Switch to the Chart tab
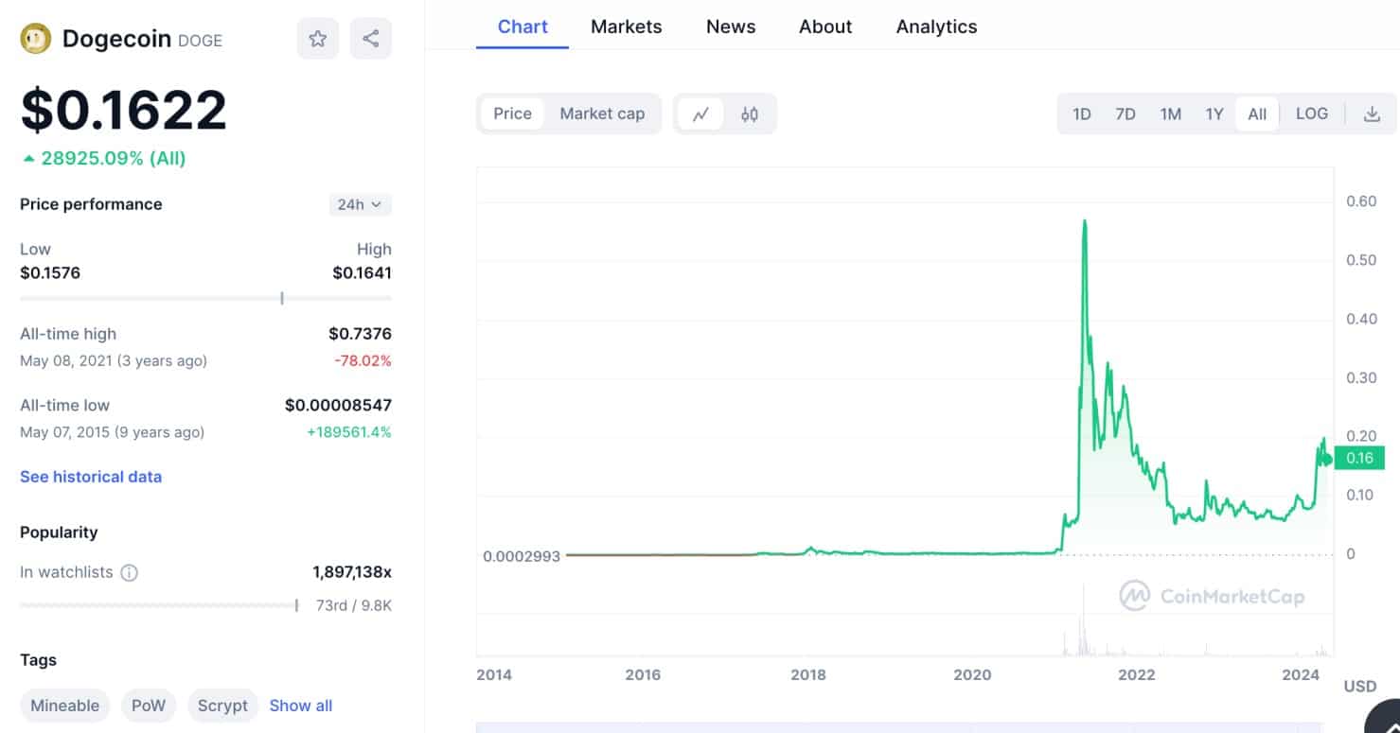The image size is (1400, 733). [x=523, y=26]
